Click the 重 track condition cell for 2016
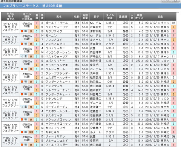This screenshot has height=147, width=181. tap(31, 44)
